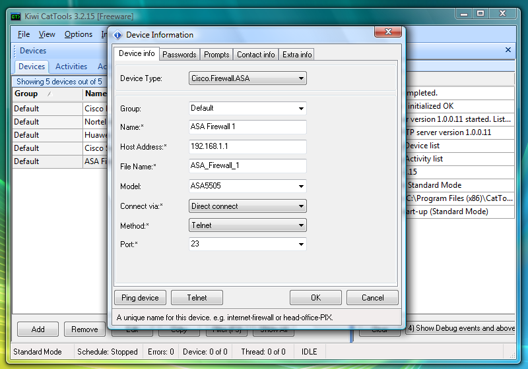The width and height of the screenshot is (528, 369).
Task: Open the File menu
Action: (24, 34)
